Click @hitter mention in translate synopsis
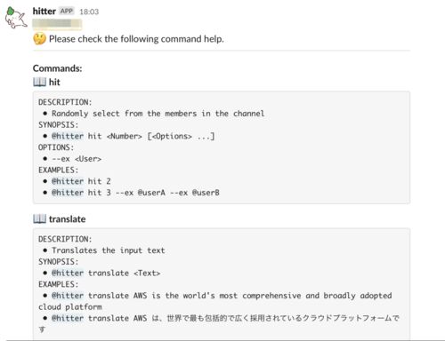Image resolution: width=445 pixels, height=341 pixels. coord(68,273)
